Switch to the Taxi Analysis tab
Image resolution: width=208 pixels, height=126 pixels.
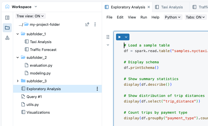169,7
